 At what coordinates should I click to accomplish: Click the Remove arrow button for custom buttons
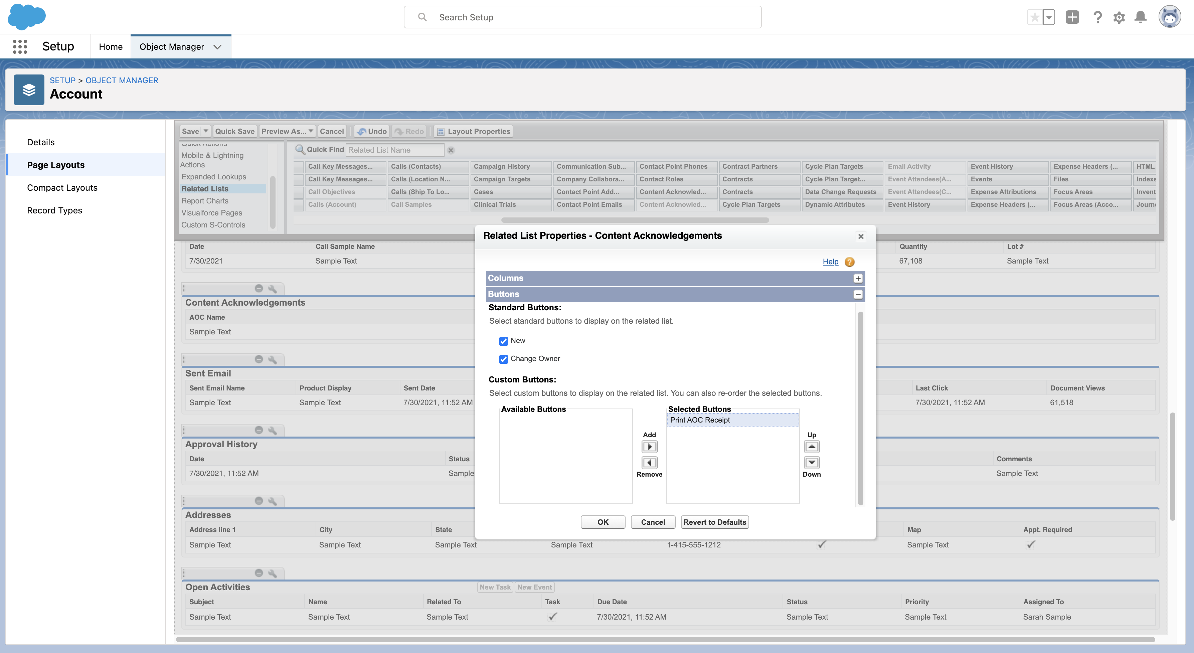[x=649, y=463]
